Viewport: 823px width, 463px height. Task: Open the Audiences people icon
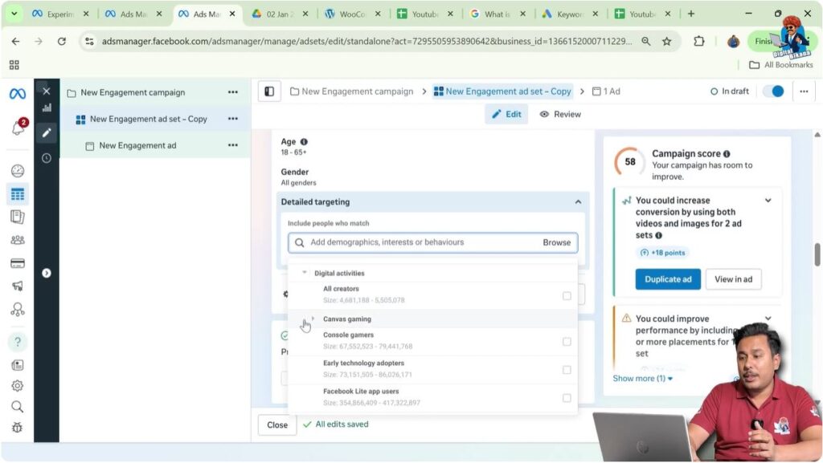(16, 238)
